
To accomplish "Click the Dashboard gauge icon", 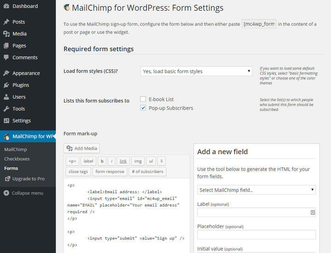I will pyautogui.click(x=6, y=6).
